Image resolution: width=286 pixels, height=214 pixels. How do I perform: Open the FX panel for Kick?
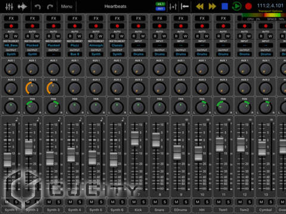point(138,18)
